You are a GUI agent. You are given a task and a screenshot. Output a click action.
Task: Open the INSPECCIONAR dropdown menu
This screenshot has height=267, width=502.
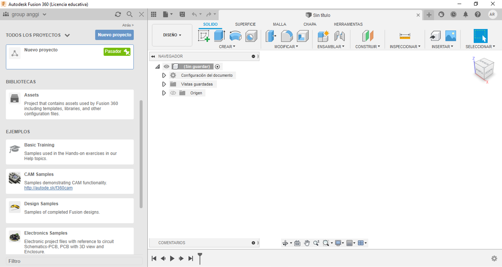tap(405, 47)
